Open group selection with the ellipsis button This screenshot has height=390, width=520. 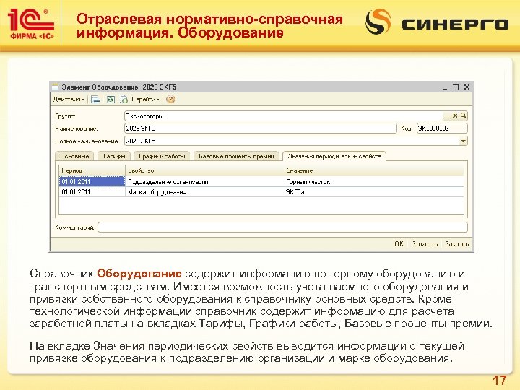pyautogui.click(x=447, y=116)
